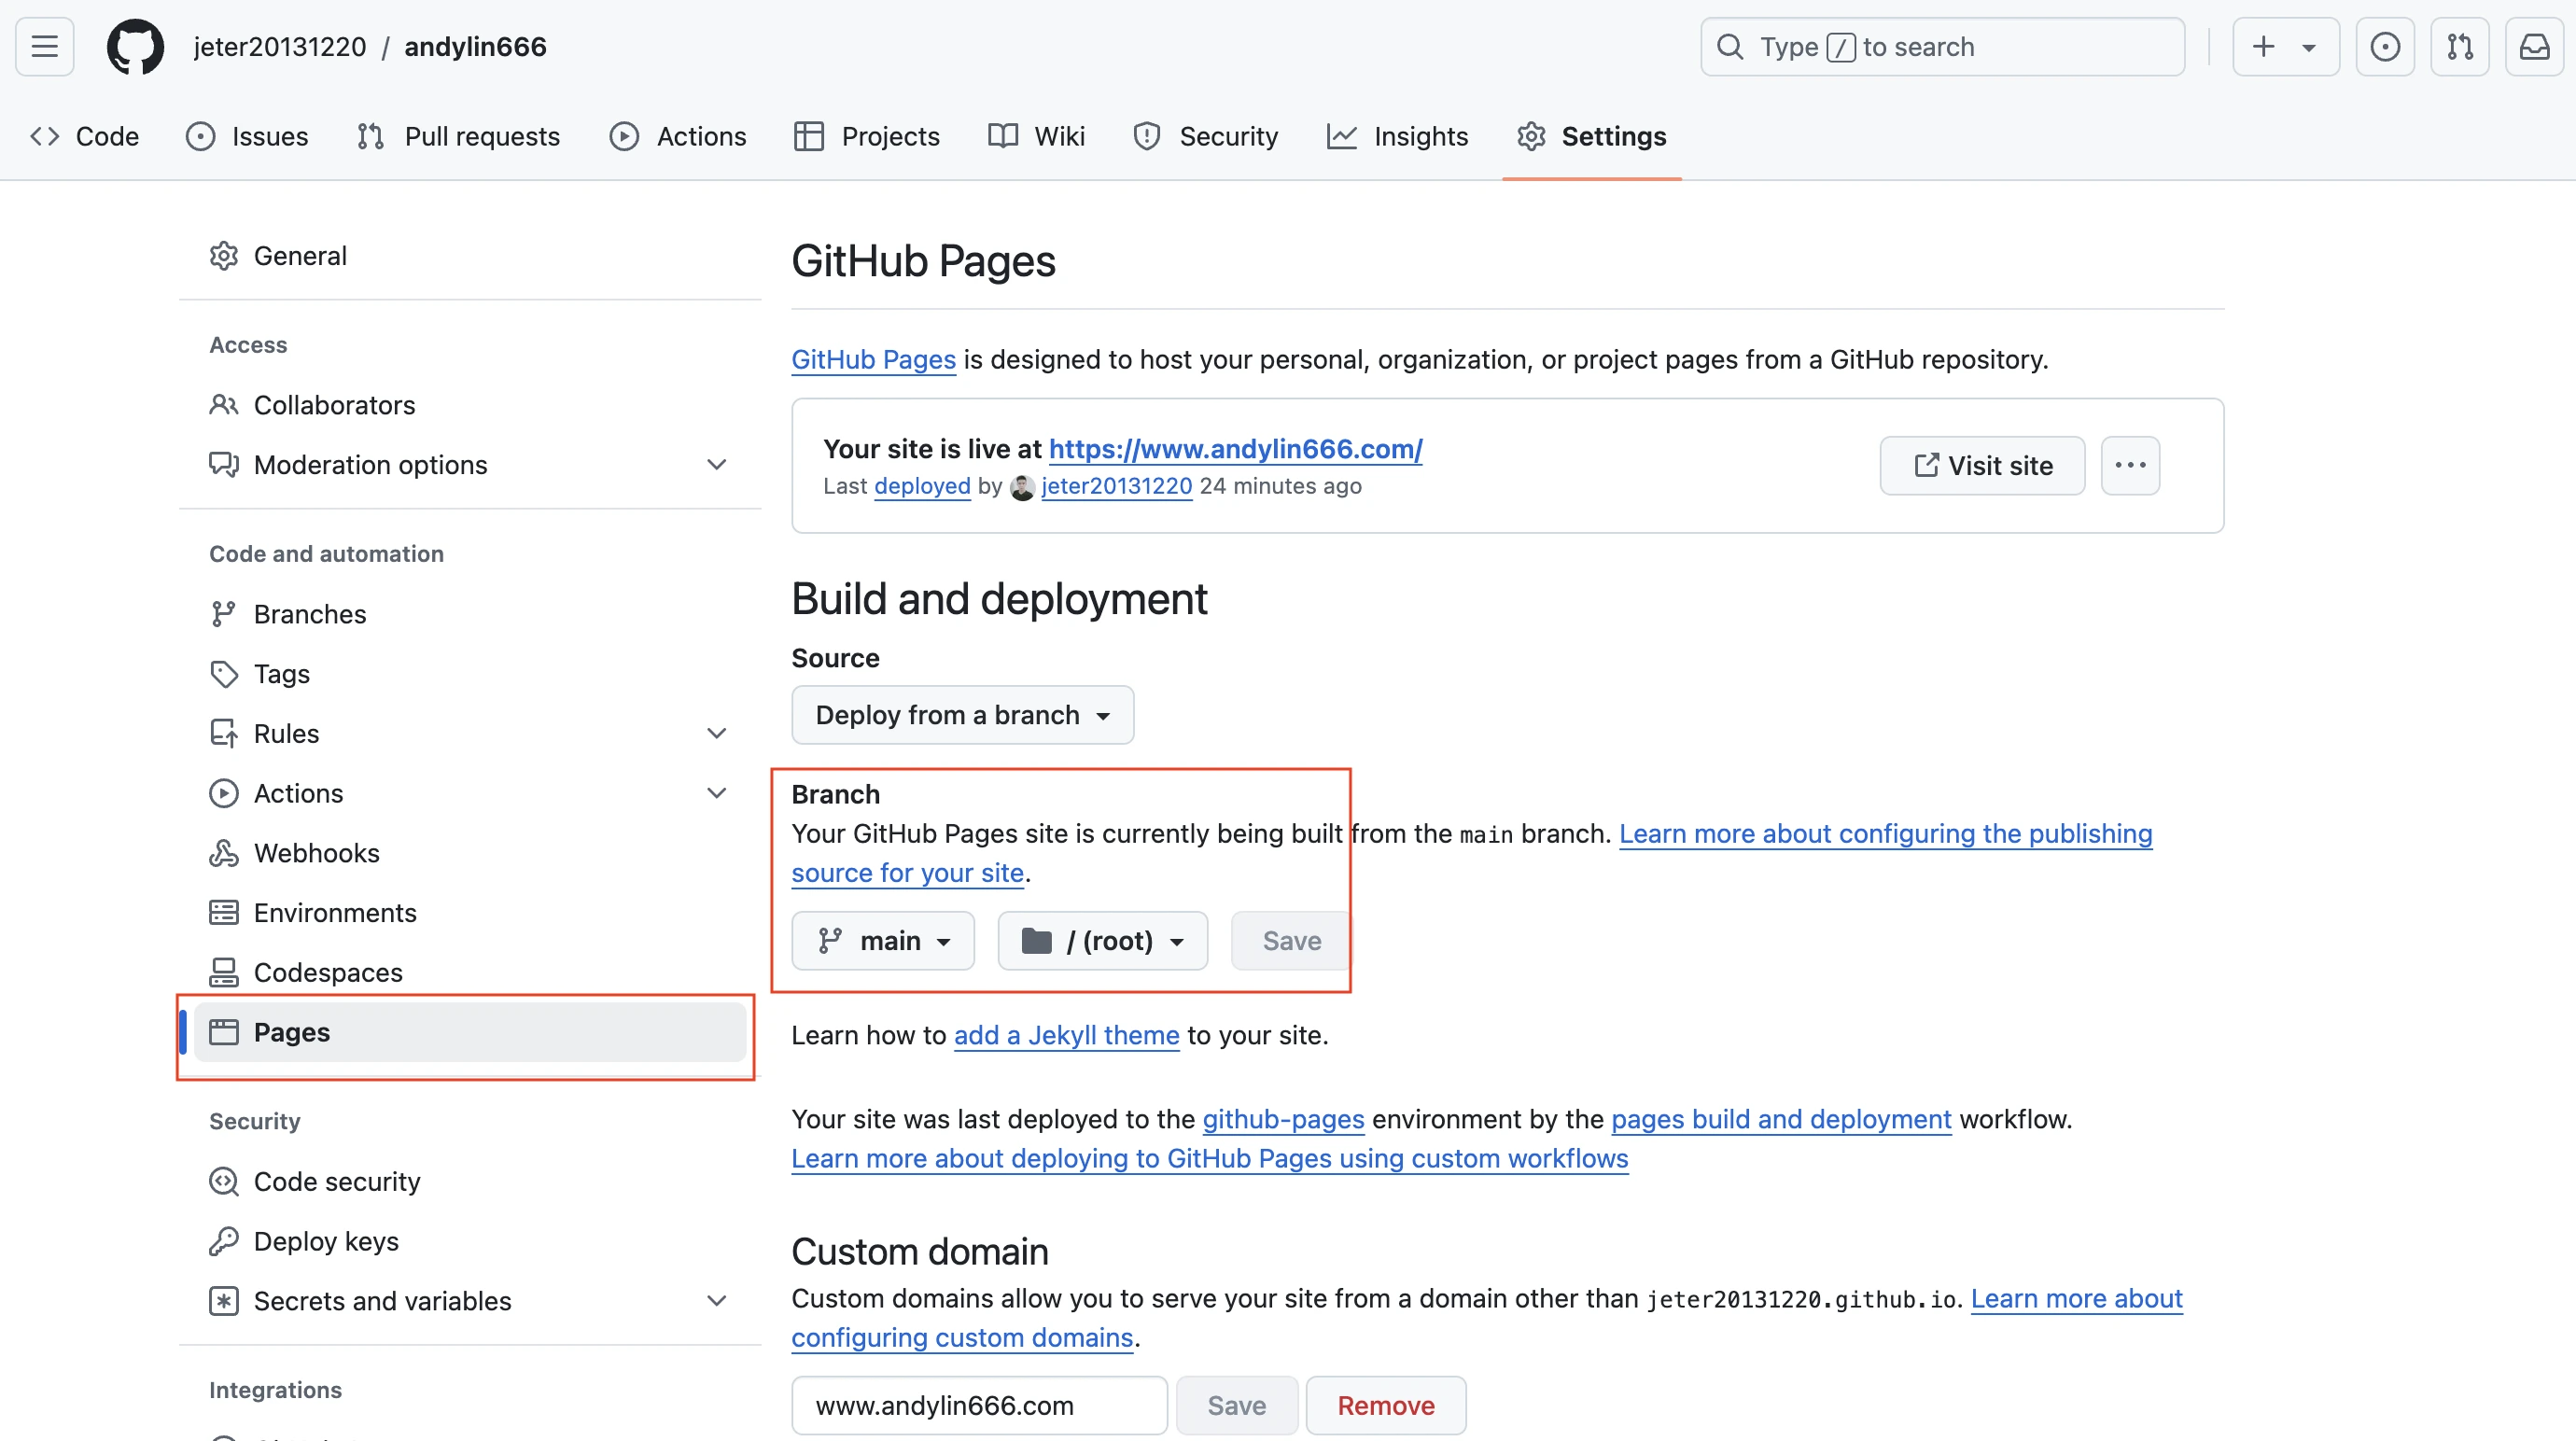The image size is (2576, 1441).
Task: Click the Collaborators people icon
Action: (x=224, y=405)
